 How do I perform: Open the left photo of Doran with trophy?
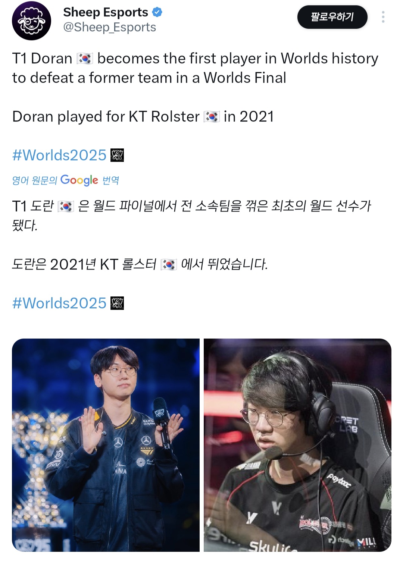coord(106,445)
